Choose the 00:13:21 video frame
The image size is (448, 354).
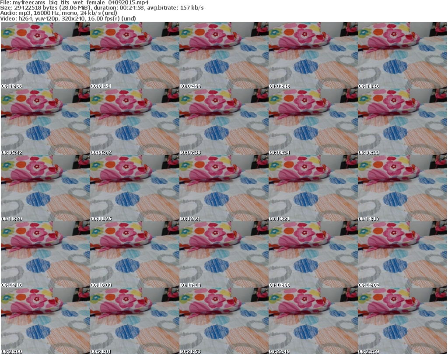[313, 189]
